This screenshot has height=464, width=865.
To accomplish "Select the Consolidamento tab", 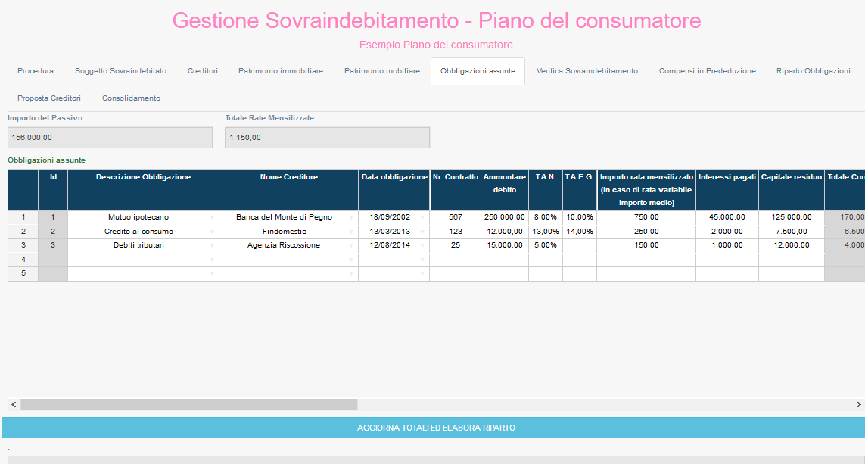I will 131,98.
